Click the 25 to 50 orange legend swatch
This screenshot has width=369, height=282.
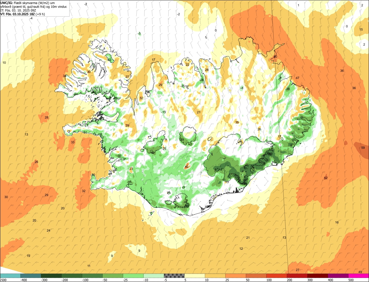(x=236, y=276)
